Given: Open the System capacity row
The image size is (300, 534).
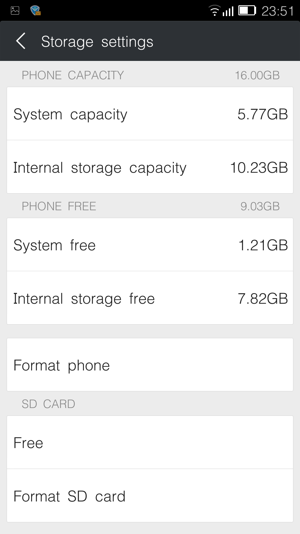Looking at the screenshot, I should click(150, 114).
